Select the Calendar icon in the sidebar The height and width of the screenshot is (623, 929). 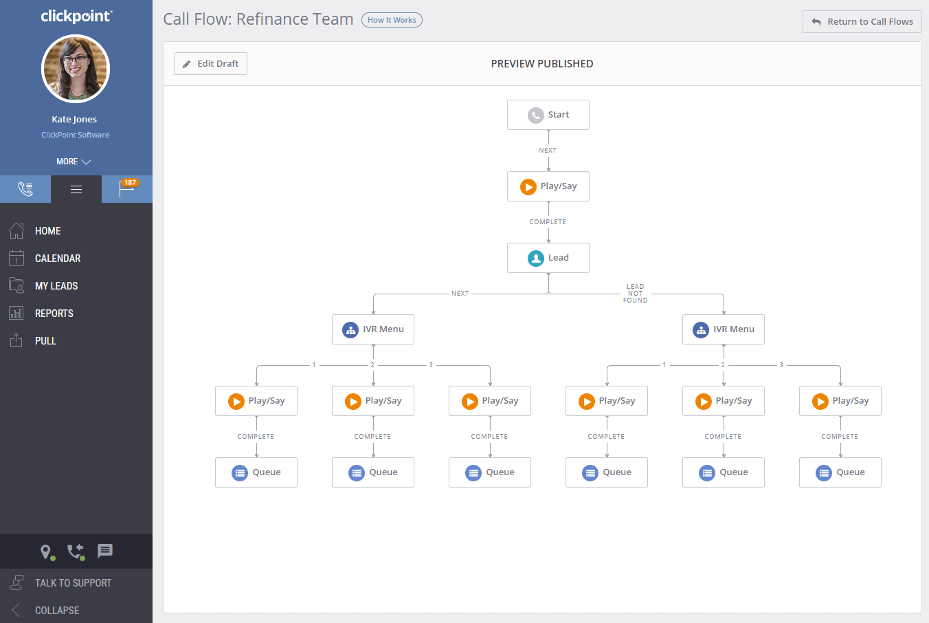[16, 258]
